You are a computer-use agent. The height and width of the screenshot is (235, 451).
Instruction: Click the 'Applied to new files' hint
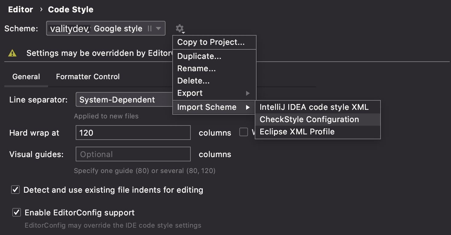pos(106,116)
